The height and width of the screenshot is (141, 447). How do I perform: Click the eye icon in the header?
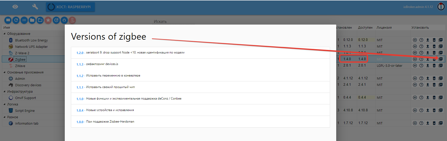pos(15,7)
